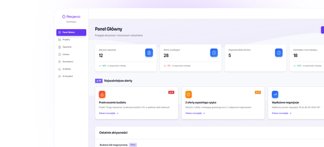
Task: Click trend icon on Wydłużone negocjacje card
Action: click(275, 94)
